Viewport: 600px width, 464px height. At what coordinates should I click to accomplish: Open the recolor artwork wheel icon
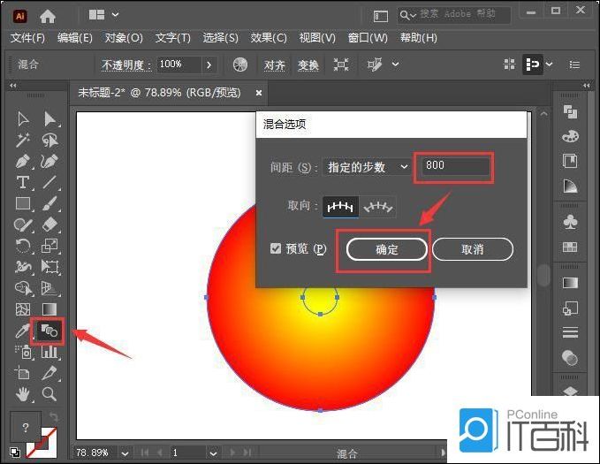(240, 65)
